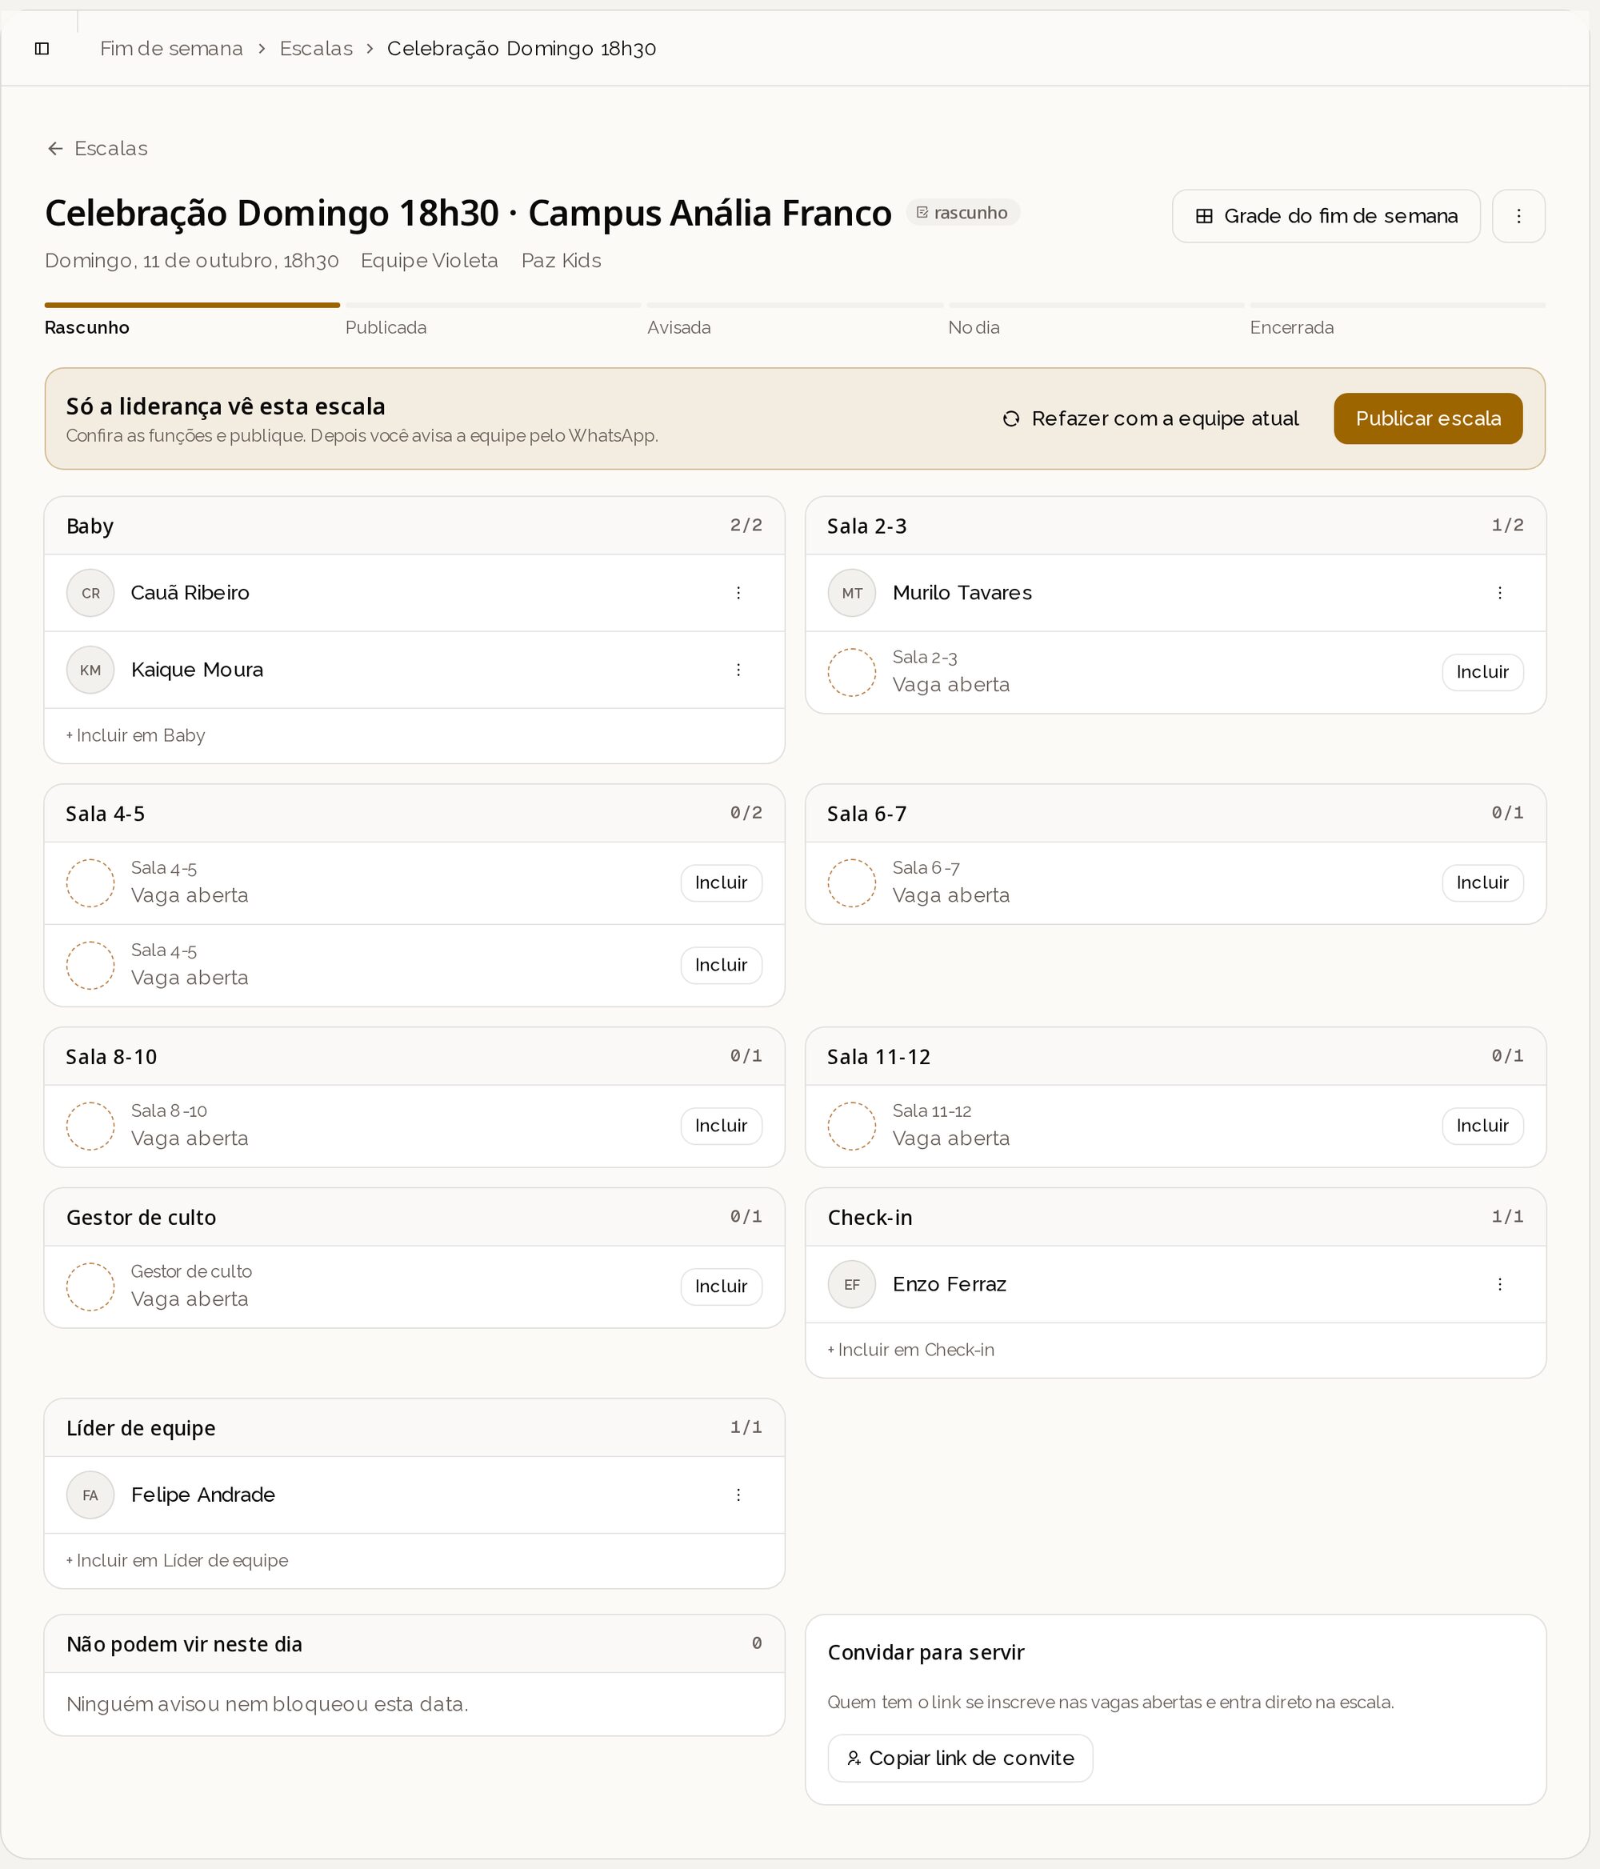The height and width of the screenshot is (1869, 1600).
Task: Click Publicar escala button
Action: click(1428, 418)
